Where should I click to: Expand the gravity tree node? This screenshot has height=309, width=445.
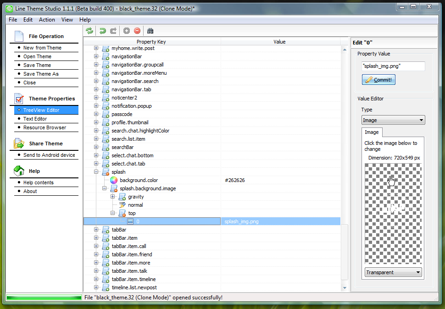coord(113,197)
